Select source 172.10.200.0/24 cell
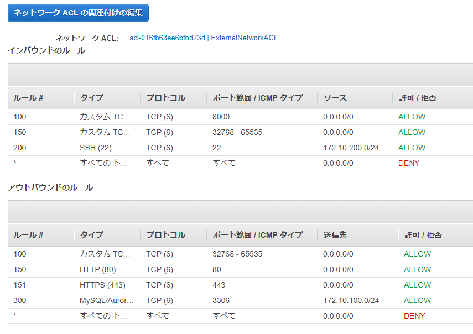The image size is (473, 334). [x=351, y=148]
